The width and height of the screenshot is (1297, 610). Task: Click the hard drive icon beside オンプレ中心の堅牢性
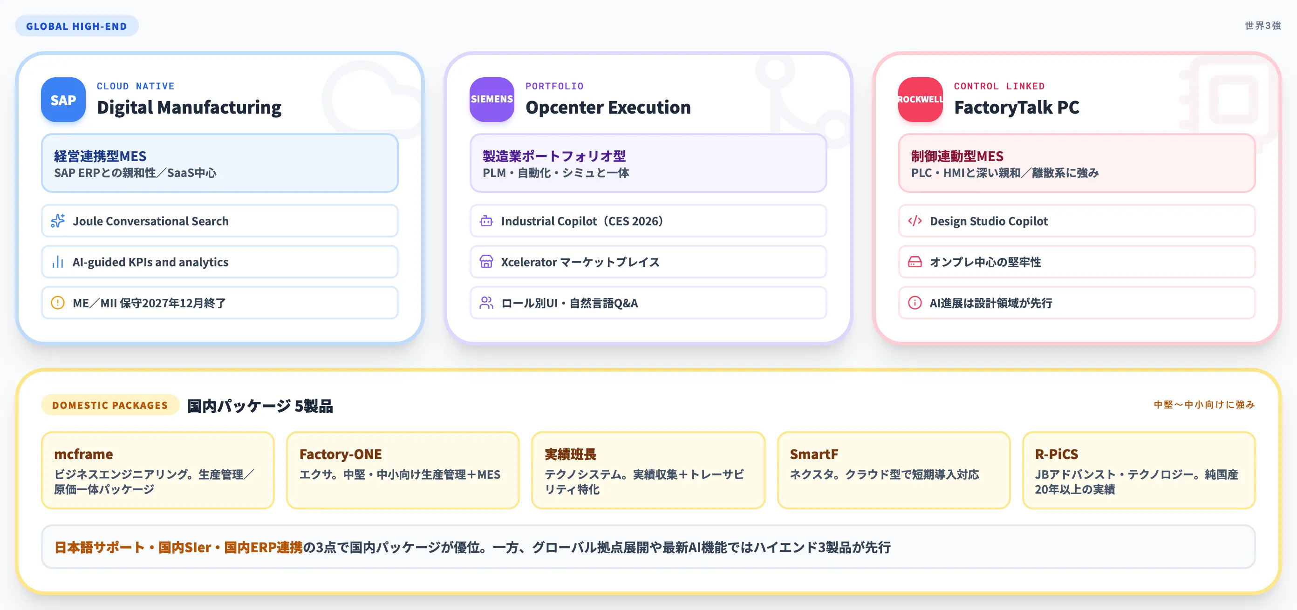point(915,262)
